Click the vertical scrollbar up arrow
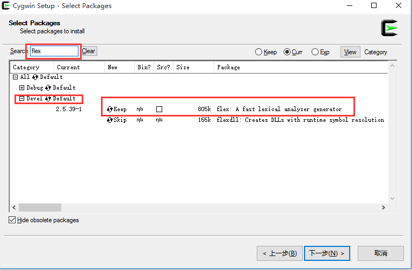The image size is (412, 270). 392,66
